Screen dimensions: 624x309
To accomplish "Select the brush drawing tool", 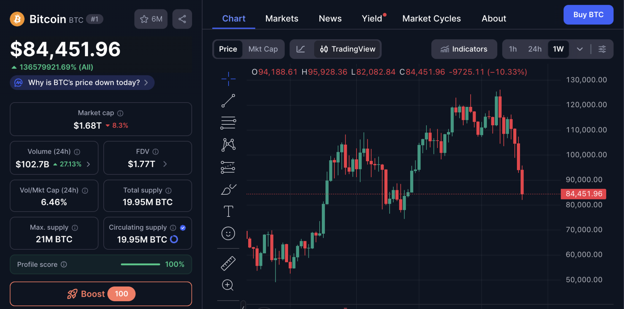I will (x=228, y=189).
